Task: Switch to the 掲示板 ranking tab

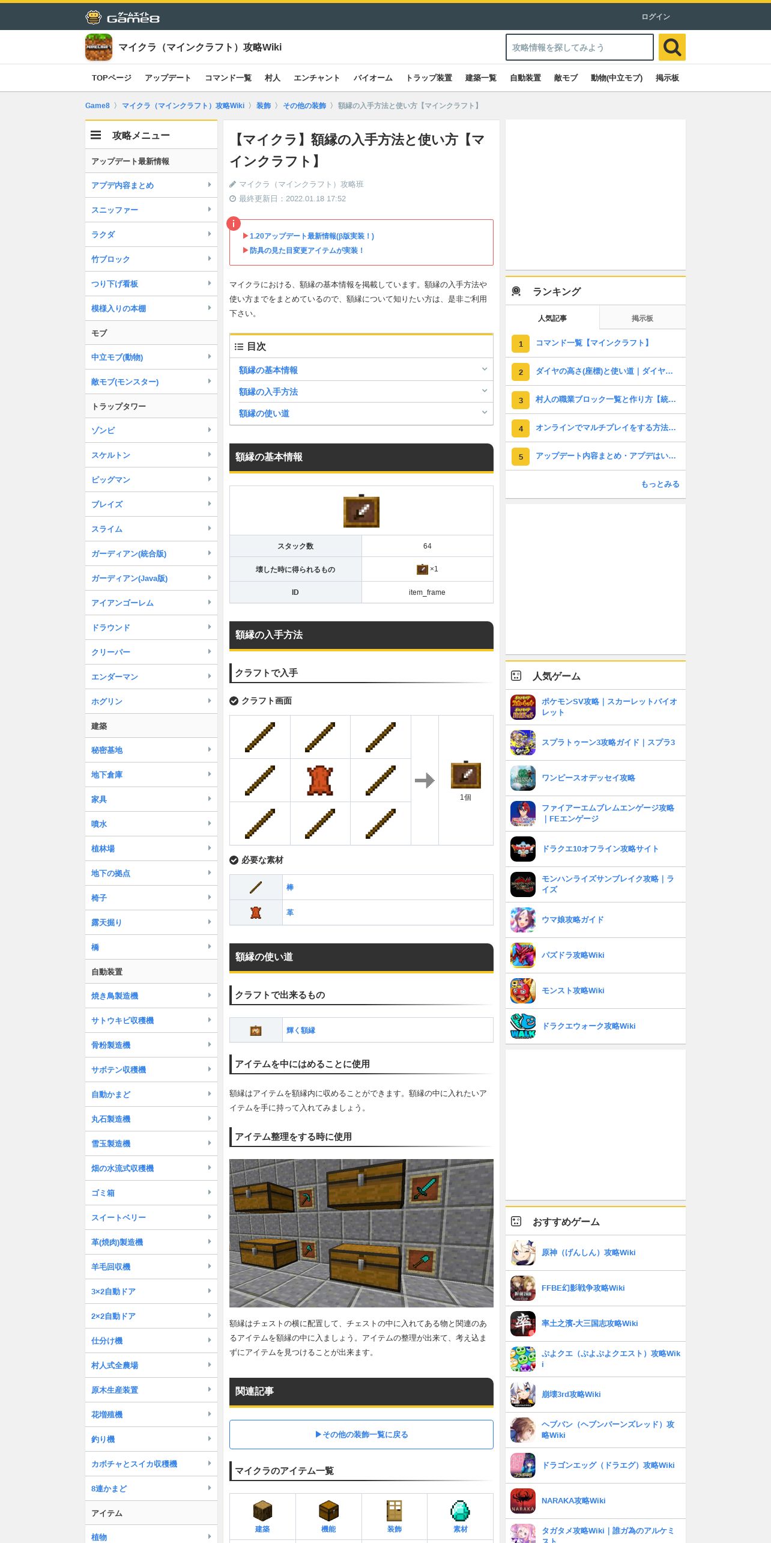Action: click(642, 318)
